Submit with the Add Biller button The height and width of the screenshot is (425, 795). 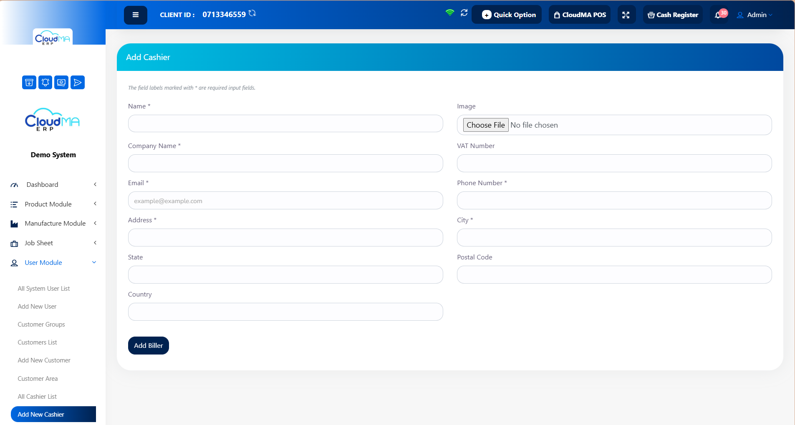tap(149, 345)
